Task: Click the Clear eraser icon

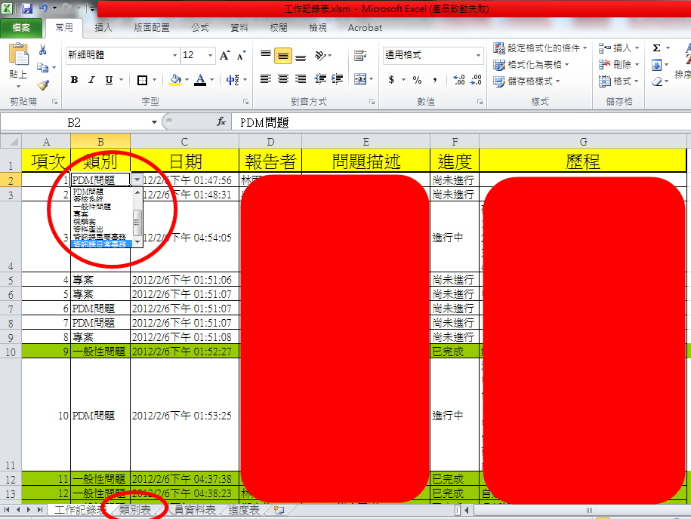Action: [656, 81]
